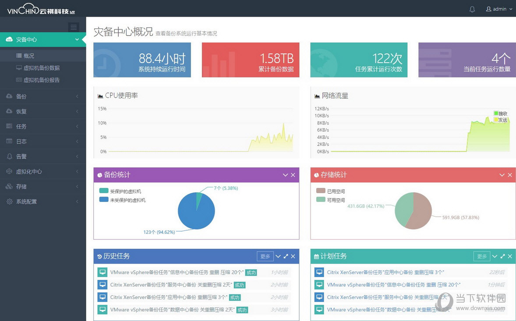
Task: Maximize the 历史任务 panel
Action: pos(286,256)
